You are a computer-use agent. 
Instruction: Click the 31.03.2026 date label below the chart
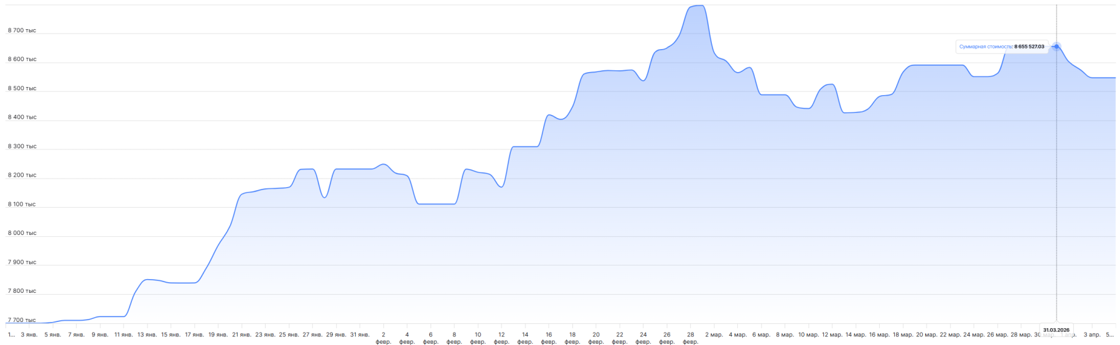pos(1056,330)
